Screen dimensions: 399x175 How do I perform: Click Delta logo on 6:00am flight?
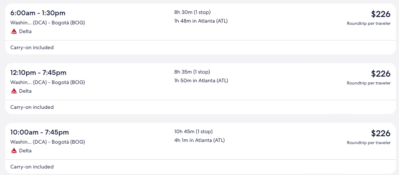click(14, 31)
